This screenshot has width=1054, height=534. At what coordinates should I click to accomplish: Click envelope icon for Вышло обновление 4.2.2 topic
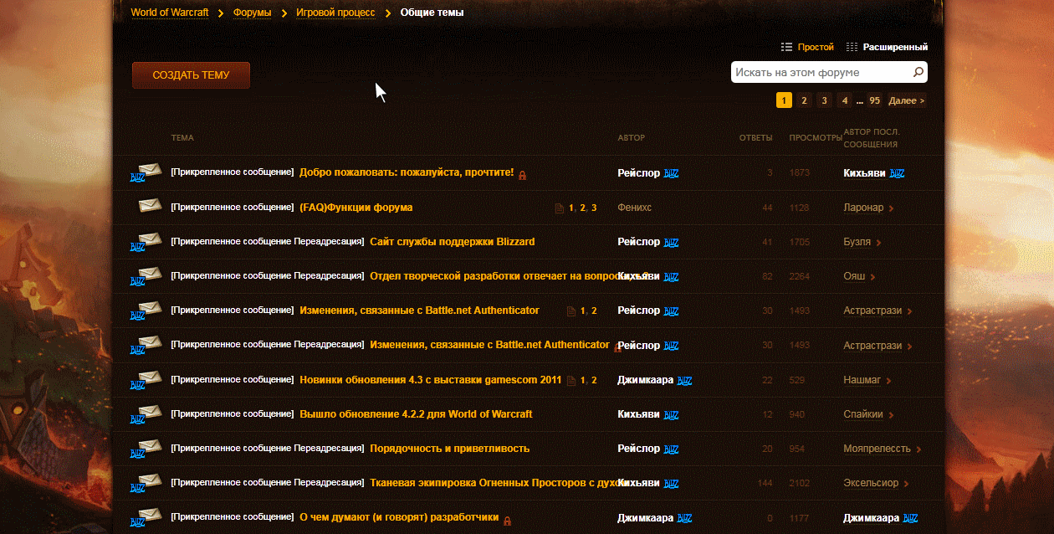pos(146,415)
